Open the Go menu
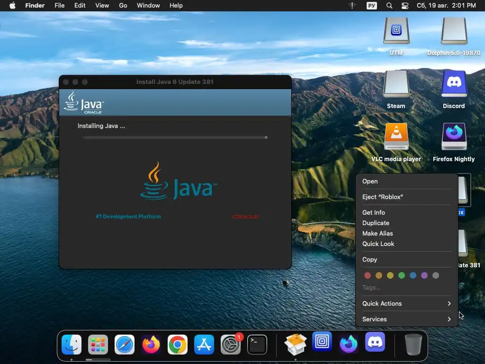 [x=123, y=6]
